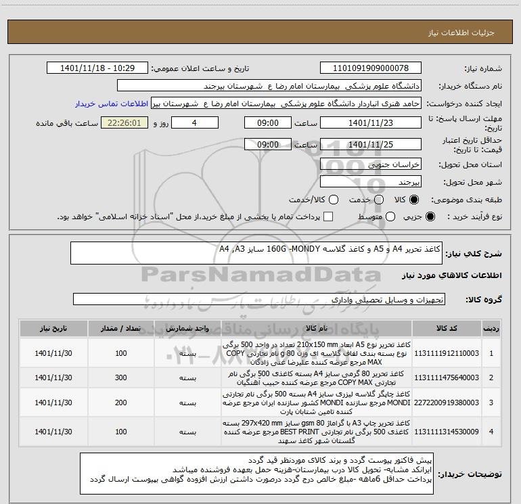The image size is (521, 504).
Task: Choose the جزیی purchase process radio
Action: (x=430, y=216)
